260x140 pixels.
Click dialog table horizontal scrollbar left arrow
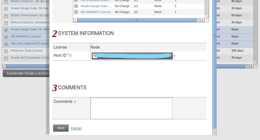point(75,20)
